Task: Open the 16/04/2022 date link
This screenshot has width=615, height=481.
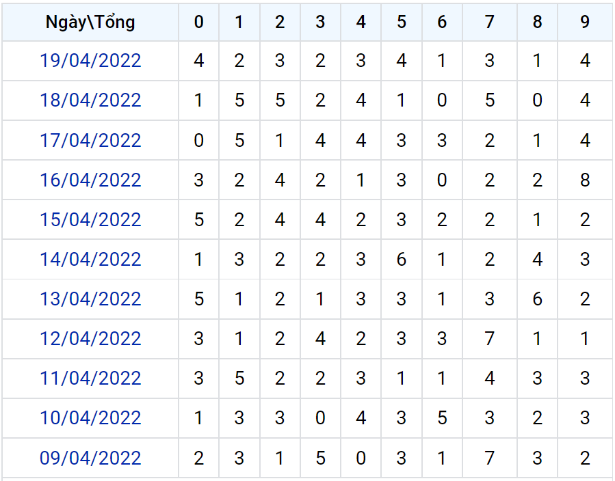Action: click(x=90, y=180)
